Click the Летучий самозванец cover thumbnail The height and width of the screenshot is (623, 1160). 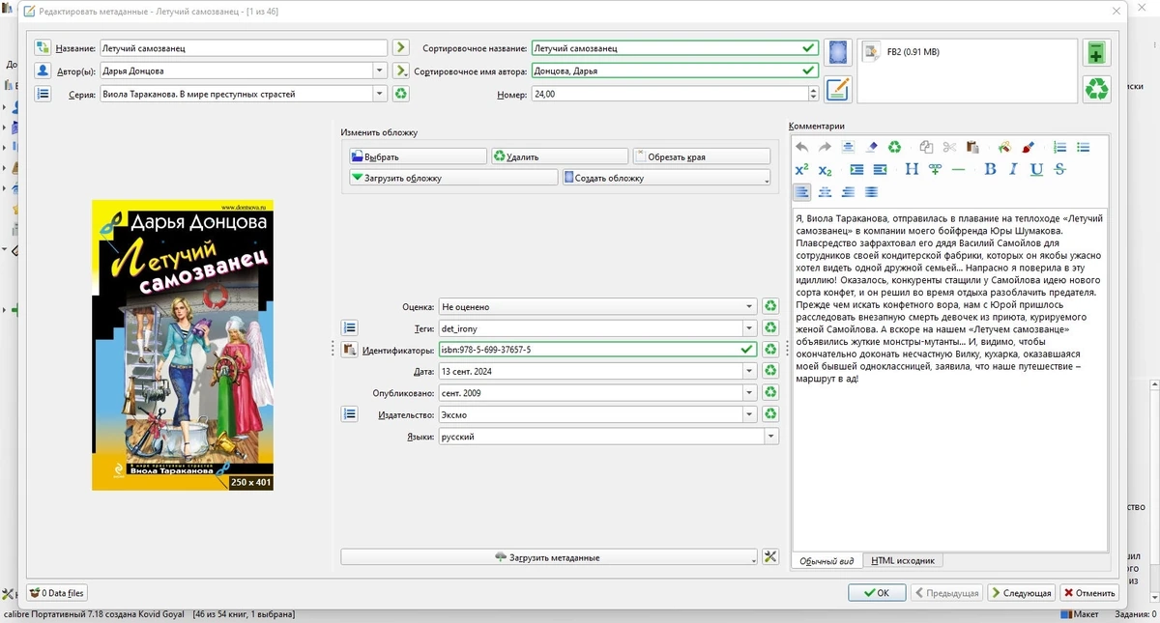pos(183,345)
